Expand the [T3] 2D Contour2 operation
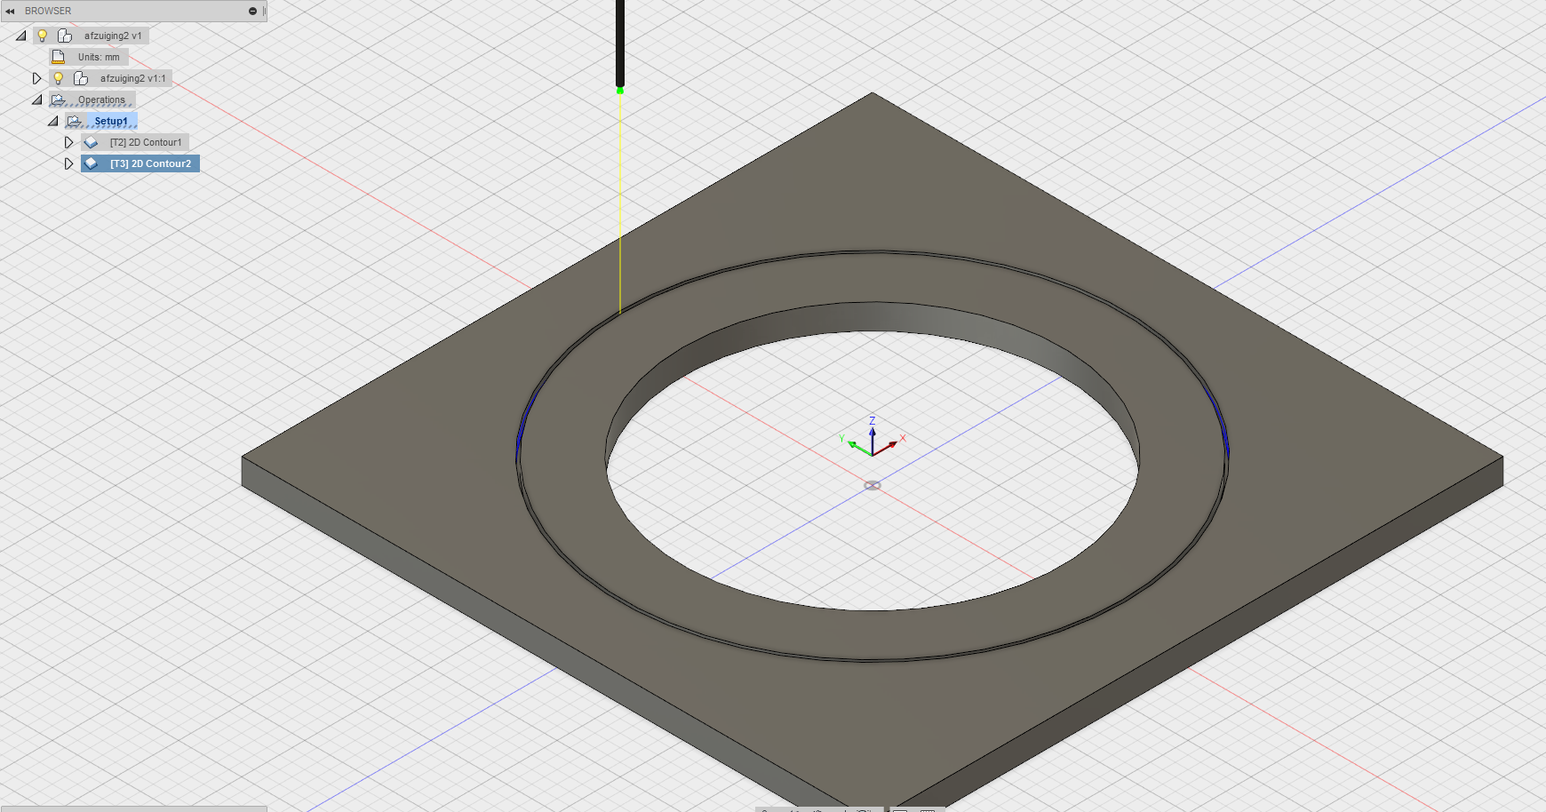Viewport: 1546px width, 812px height. pyautogui.click(x=69, y=163)
